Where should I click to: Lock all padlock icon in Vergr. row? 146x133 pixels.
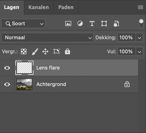[68, 51]
